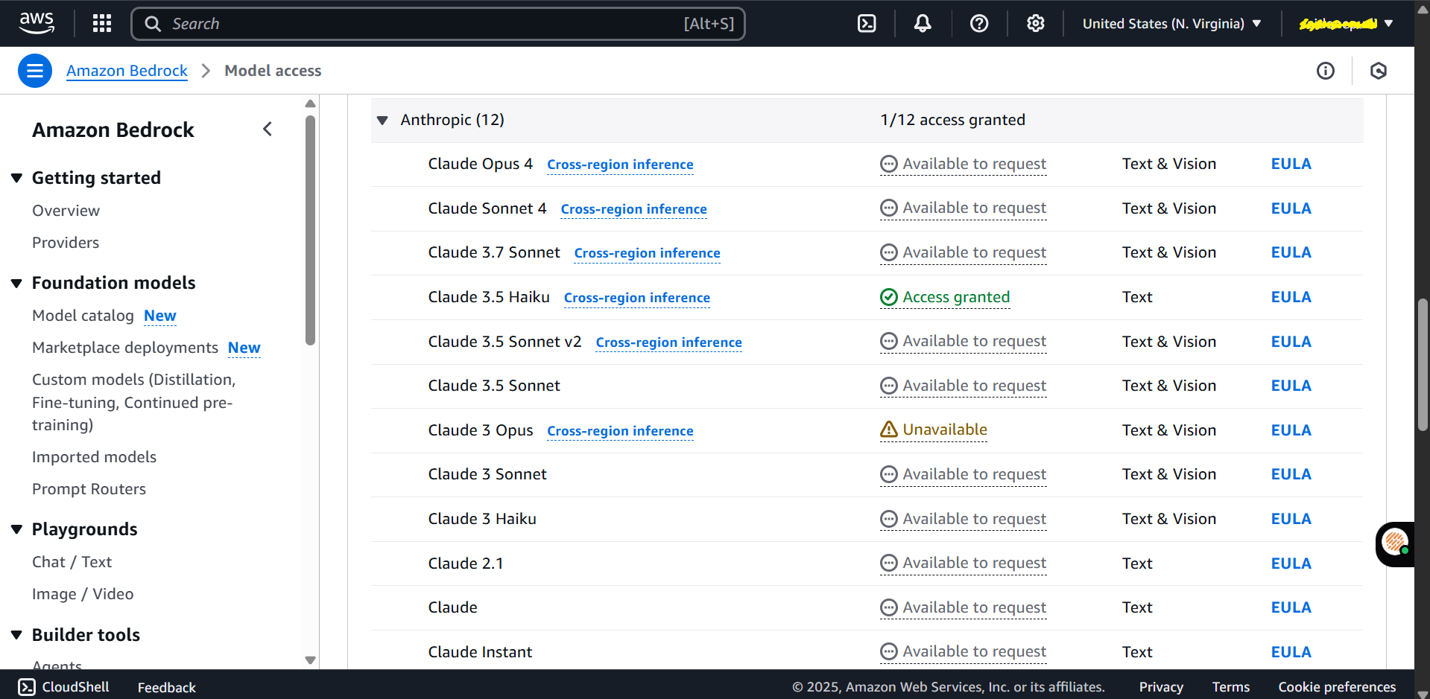Screen dimensions: 1430x699
Task: Click the search magnifier icon
Action: 153,24
